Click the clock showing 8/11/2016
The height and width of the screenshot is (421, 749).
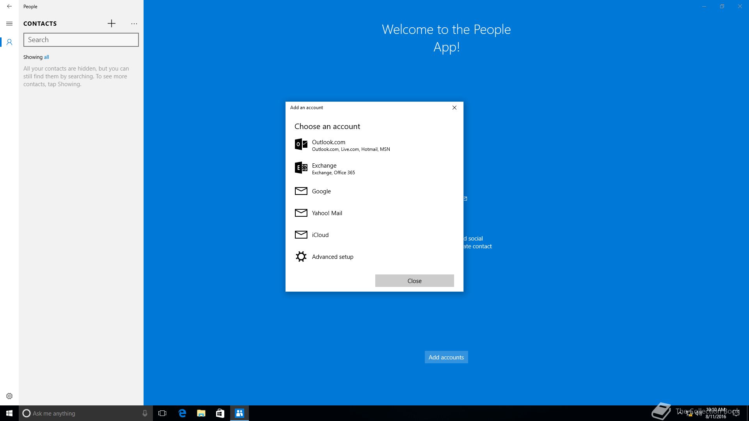(716, 413)
